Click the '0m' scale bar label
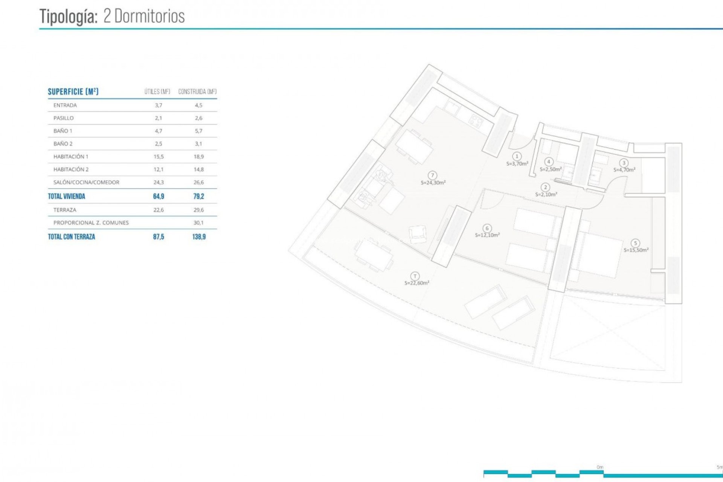The width and height of the screenshot is (723, 482). point(600,467)
